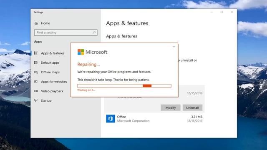Select the Office app name text
The height and width of the screenshot is (150, 267).
point(121,117)
